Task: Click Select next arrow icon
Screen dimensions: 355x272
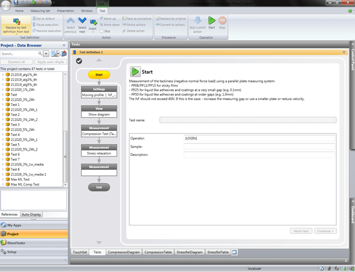Action: tap(82, 22)
